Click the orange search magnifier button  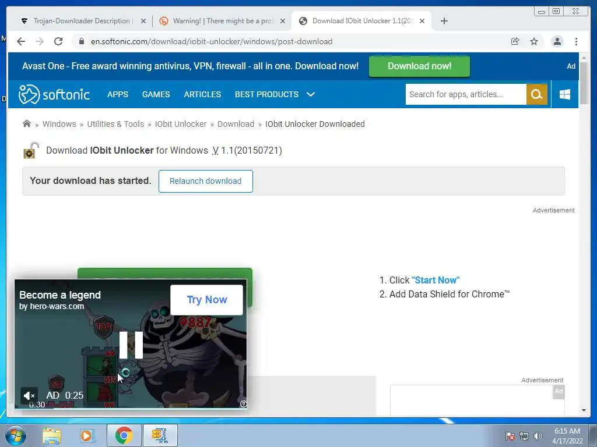tap(537, 94)
